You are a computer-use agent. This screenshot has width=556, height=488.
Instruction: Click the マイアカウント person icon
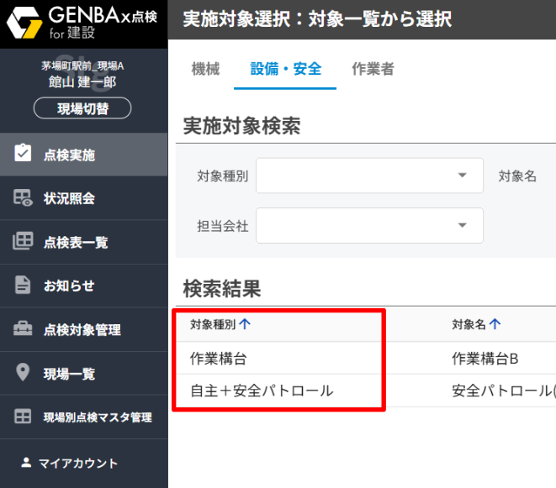click(26, 462)
